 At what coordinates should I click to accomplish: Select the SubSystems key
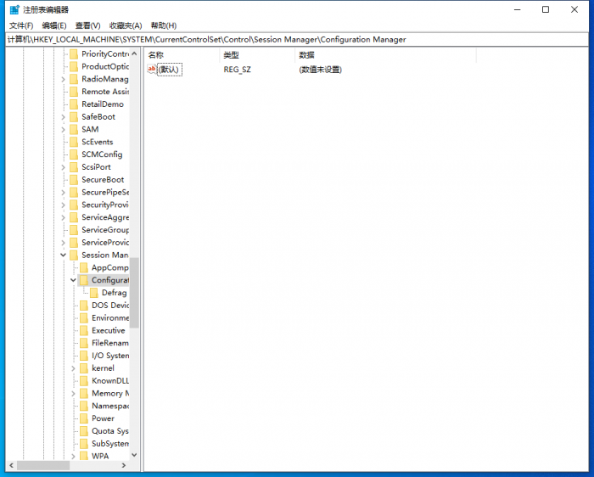[x=109, y=443]
